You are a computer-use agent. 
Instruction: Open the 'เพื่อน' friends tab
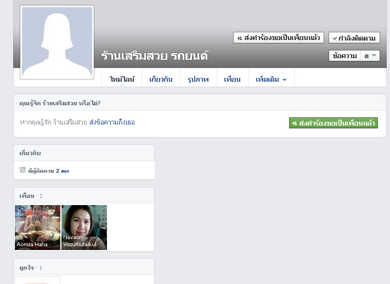[233, 79]
